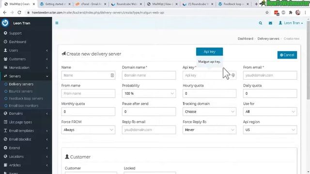Screen dimensions: 310x174
Task: Collapse the Servers sidebar menu
Action: 26,76
